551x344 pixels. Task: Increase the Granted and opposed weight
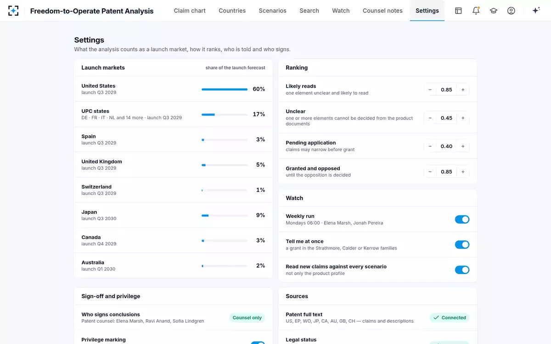(x=463, y=172)
